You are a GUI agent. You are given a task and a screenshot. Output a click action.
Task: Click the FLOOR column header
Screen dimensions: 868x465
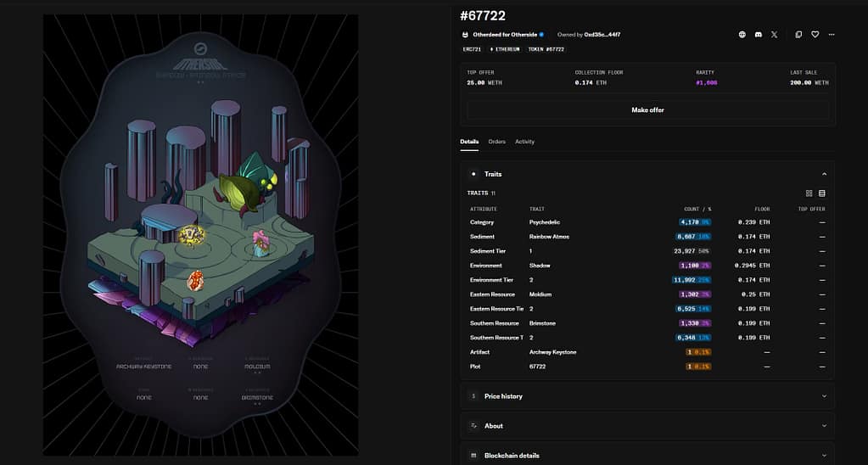click(x=762, y=209)
